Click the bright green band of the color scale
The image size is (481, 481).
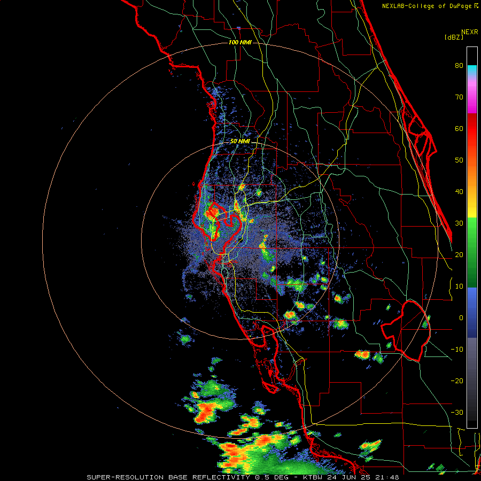[x=472, y=230]
